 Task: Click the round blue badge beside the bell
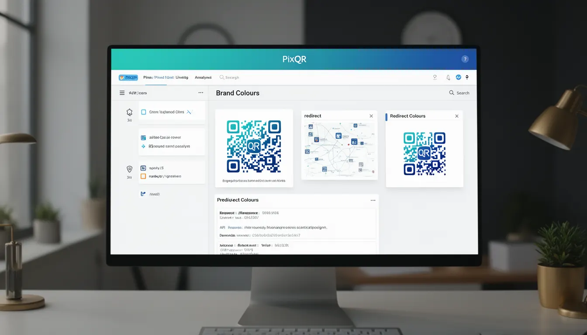459,77
